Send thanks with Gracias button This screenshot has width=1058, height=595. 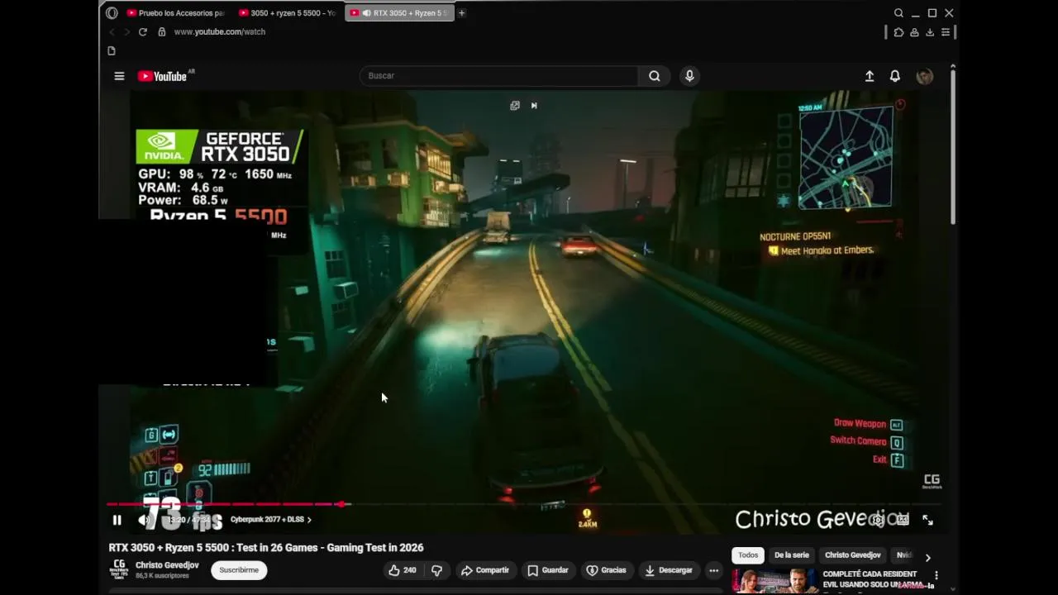click(x=606, y=570)
